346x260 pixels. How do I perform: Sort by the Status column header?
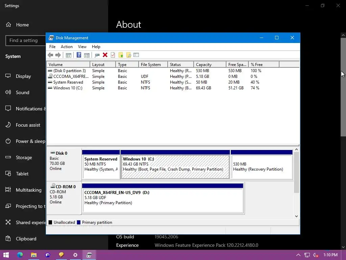click(x=181, y=65)
